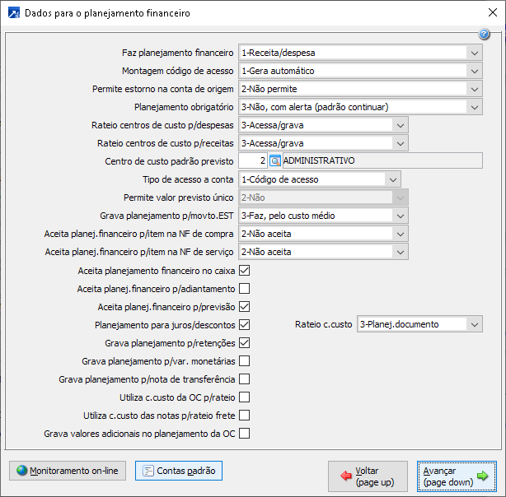
Task: Click the Centro de custo padrão previsto code field
Action: coord(253,160)
